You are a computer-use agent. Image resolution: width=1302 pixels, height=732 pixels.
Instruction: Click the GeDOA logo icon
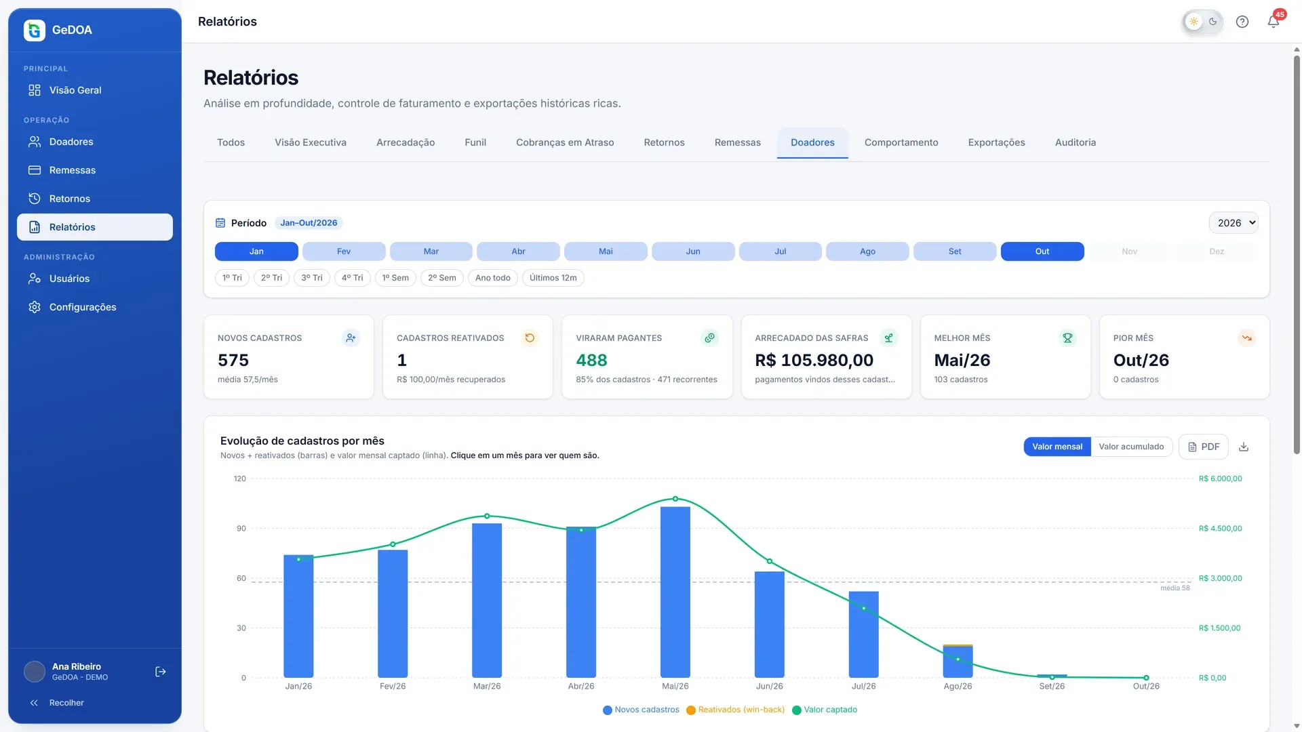click(x=35, y=30)
